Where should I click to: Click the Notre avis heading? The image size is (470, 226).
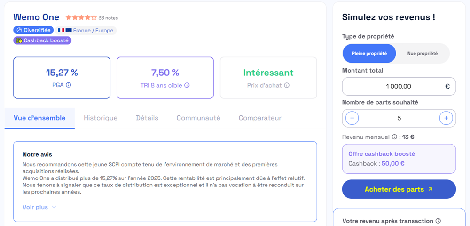tap(37, 155)
